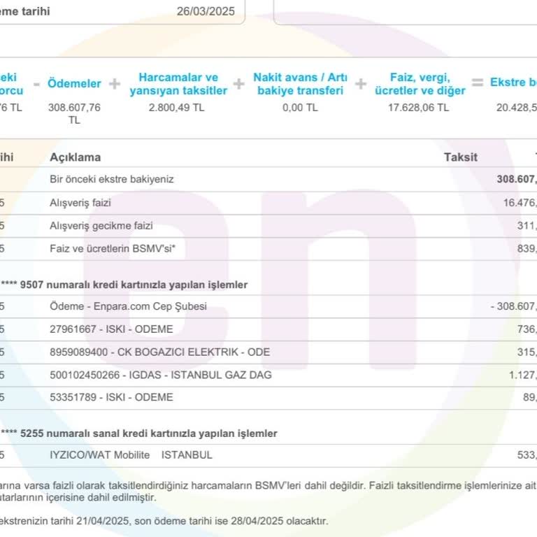Image resolution: width=537 pixels, height=537 pixels.
Task: Click the plus sign after Ödemeler
Action: click(115, 84)
